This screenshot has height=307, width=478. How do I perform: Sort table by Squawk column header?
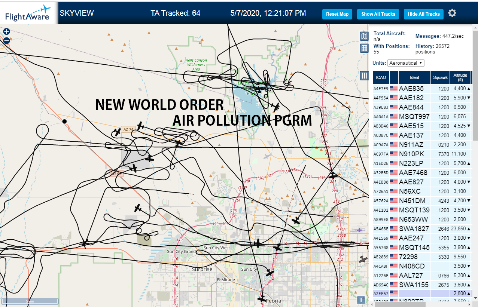pyautogui.click(x=440, y=77)
